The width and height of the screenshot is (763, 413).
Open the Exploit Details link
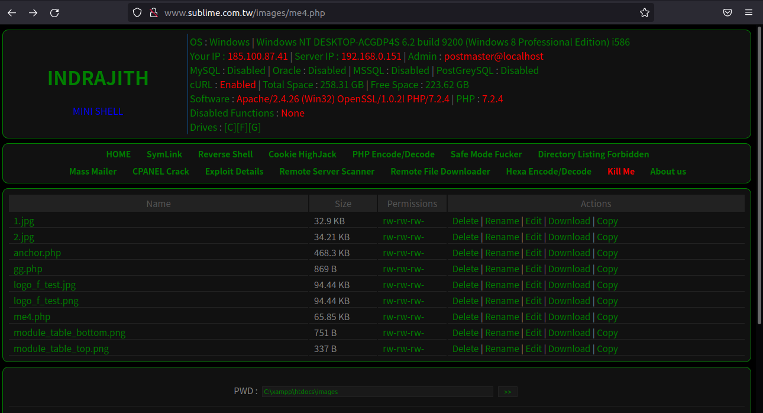click(234, 172)
